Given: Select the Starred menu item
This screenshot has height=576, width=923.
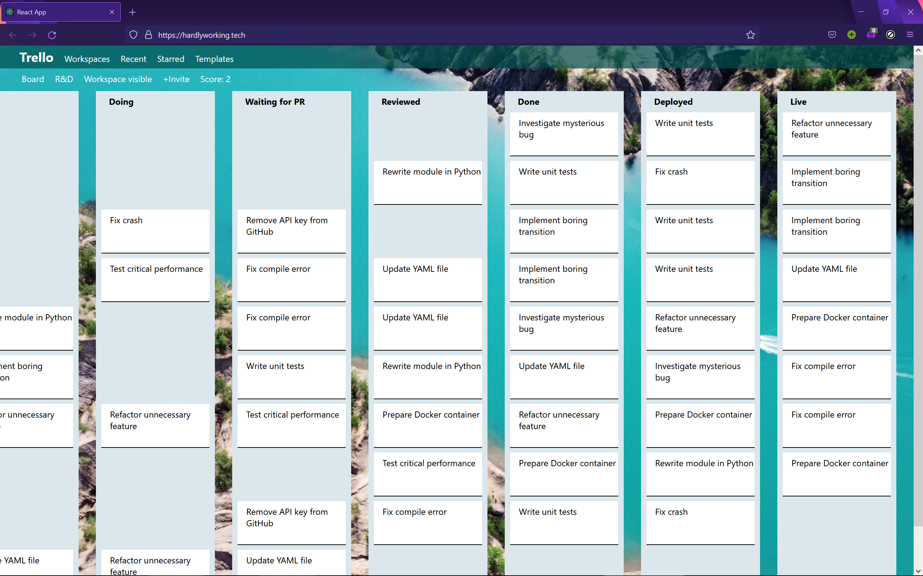Looking at the screenshot, I should 171,59.
